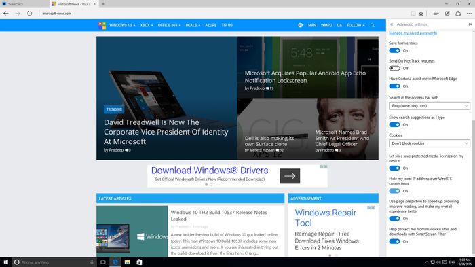Toggle SmartScreen Filter switch

(394, 241)
